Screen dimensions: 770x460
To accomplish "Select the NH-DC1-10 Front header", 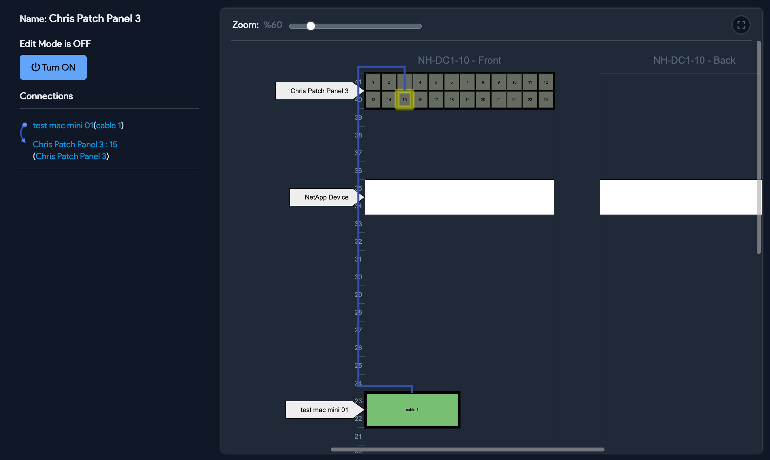I will (459, 60).
